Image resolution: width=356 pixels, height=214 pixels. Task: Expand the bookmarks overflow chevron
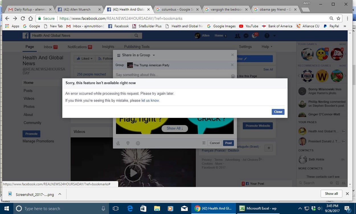[345, 26]
